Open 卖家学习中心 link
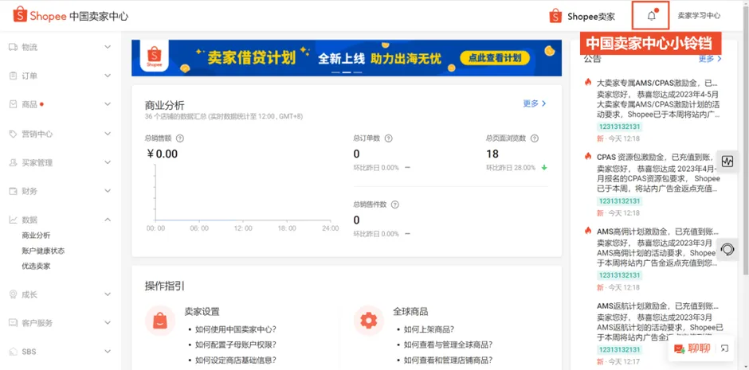The image size is (749, 370). pos(699,16)
